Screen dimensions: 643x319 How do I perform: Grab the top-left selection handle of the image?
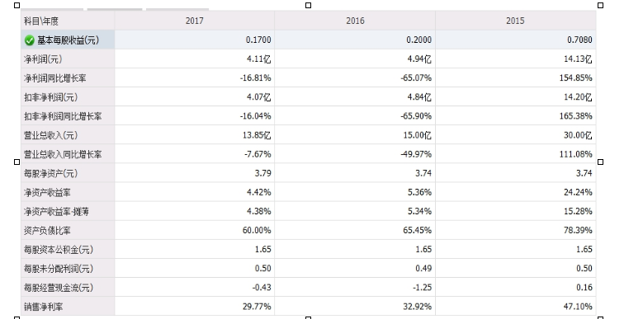click(17, 5)
